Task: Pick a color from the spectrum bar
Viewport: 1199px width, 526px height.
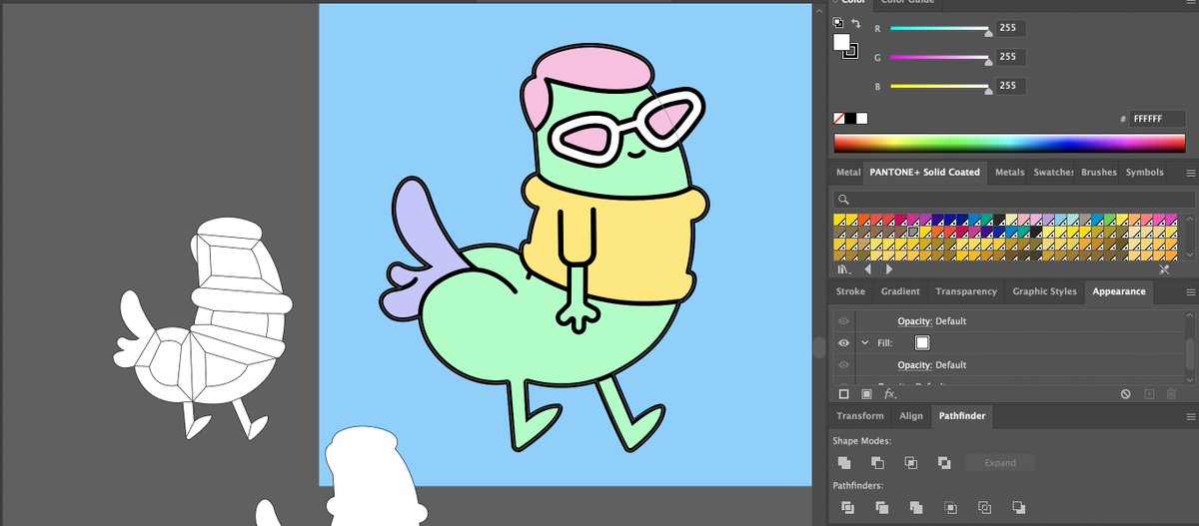Action: point(1010,143)
